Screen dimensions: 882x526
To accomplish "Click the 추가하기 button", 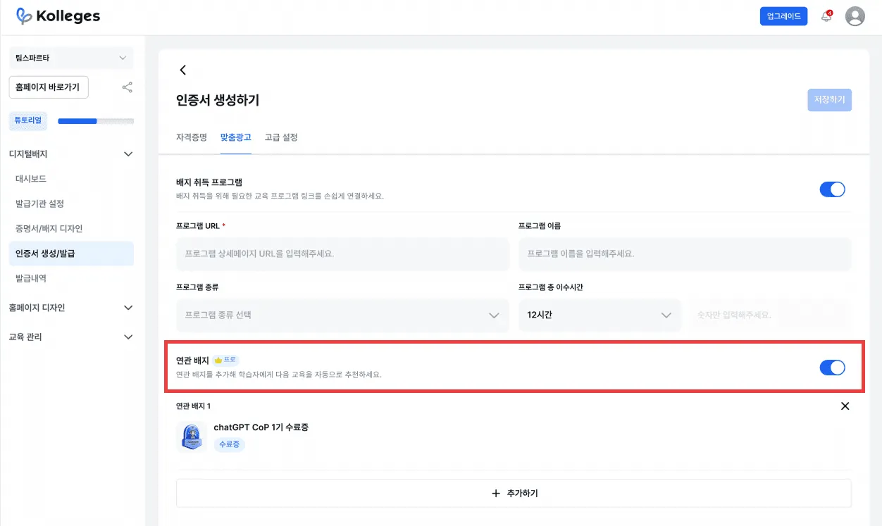I will (514, 494).
